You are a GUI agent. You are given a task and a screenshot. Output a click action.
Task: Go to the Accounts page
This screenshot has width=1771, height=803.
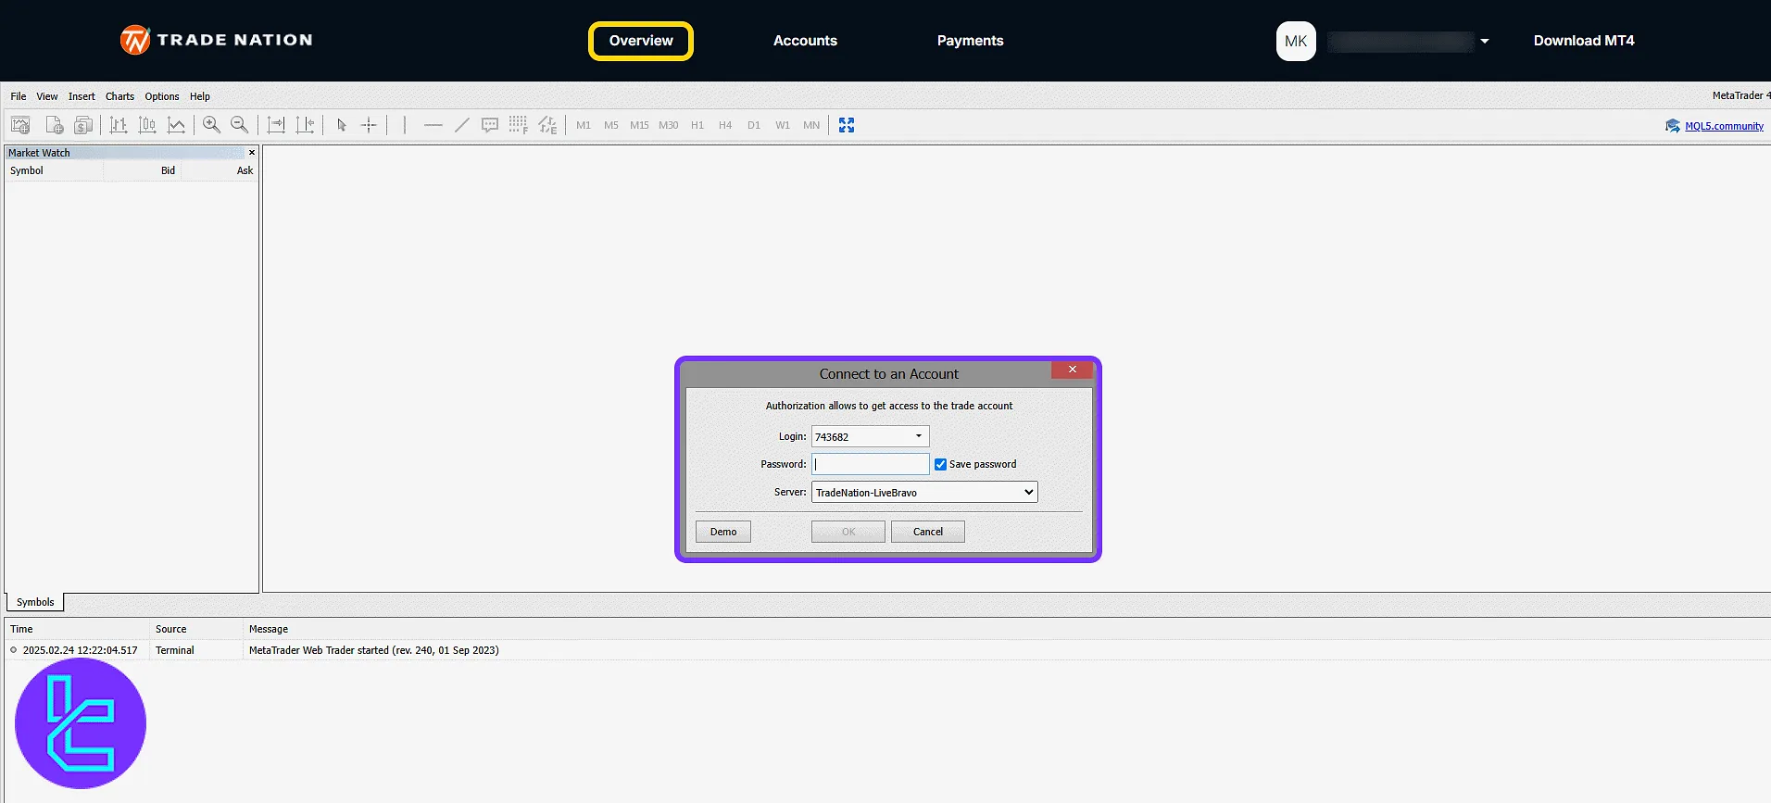pos(805,41)
